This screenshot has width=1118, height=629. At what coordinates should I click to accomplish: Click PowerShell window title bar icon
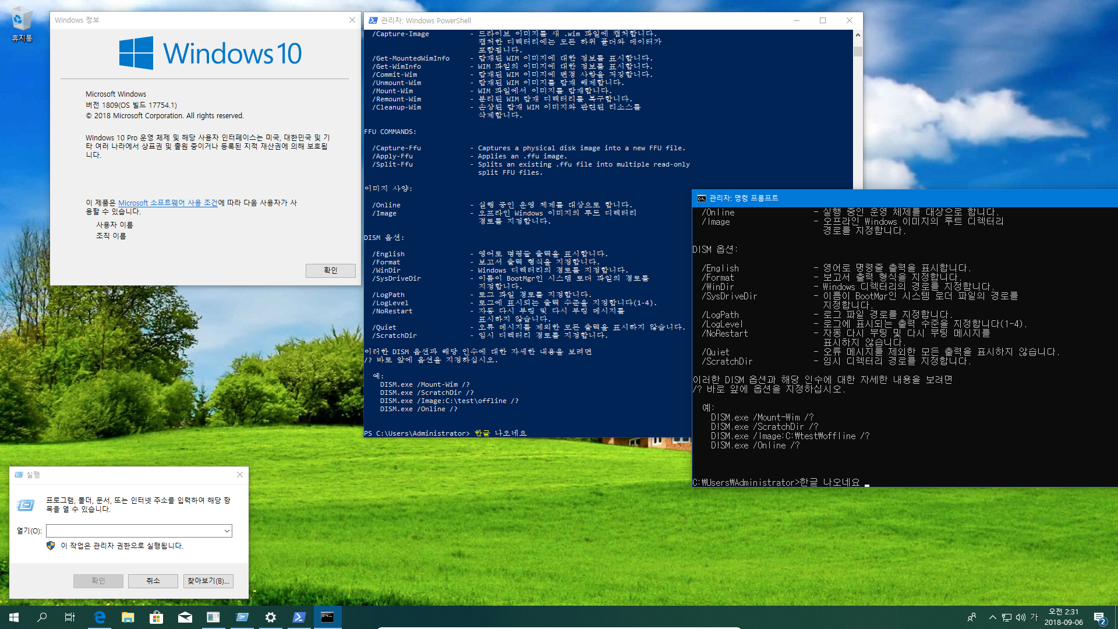click(x=373, y=20)
